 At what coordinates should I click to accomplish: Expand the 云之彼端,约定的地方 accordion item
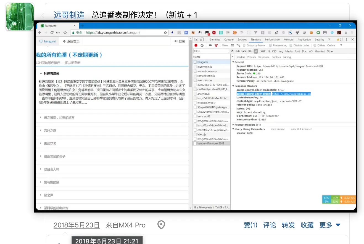click(x=59, y=118)
